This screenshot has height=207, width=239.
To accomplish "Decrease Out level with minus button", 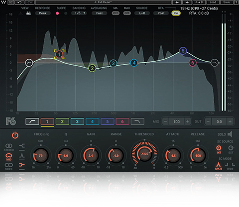I will (208, 121).
